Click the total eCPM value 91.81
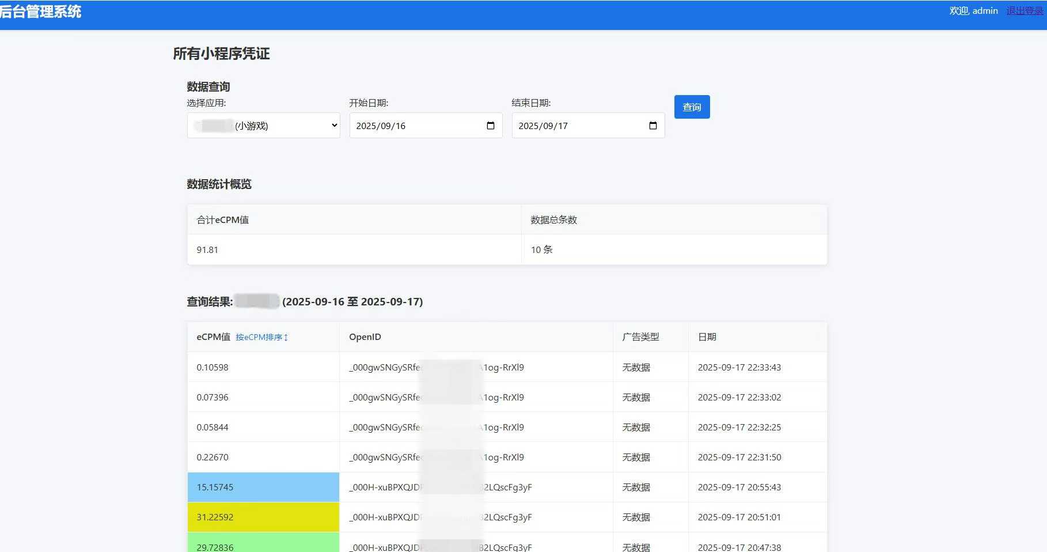Screen dimensions: 1047x552 [207, 250]
